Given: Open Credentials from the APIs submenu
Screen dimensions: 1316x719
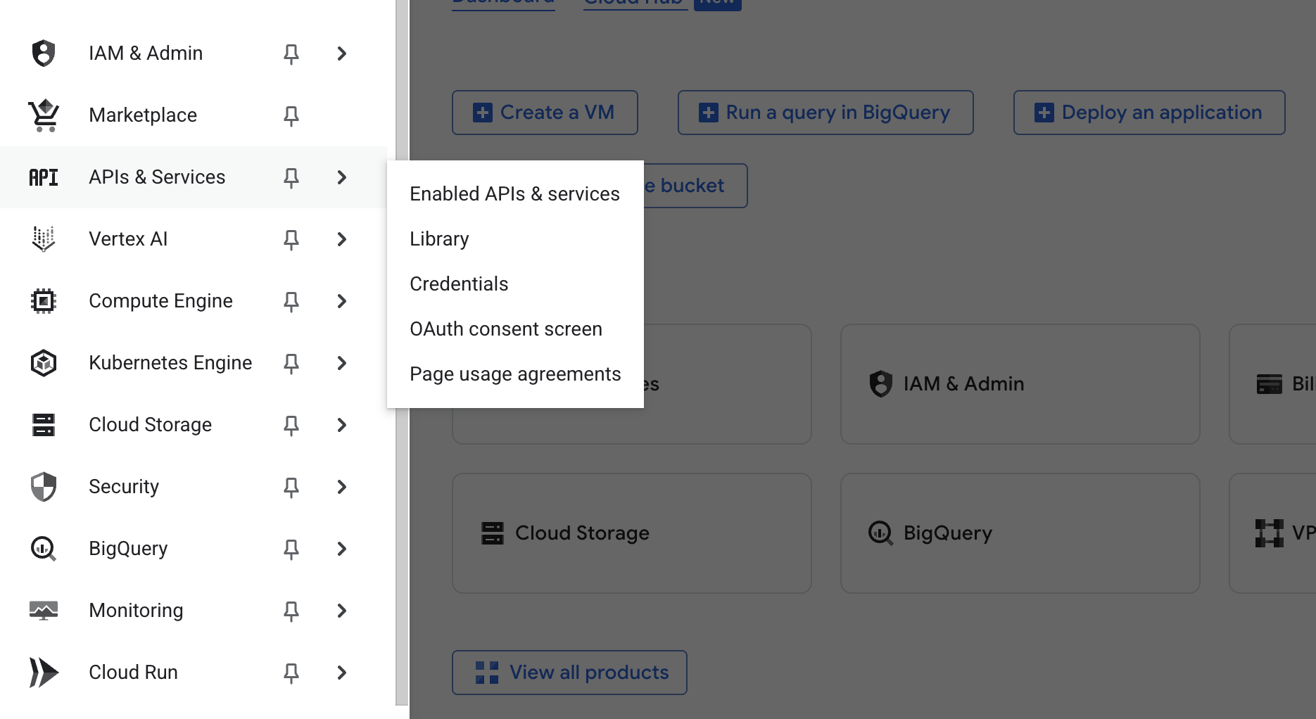Looking at the screenshot, I should coord(515,284).
